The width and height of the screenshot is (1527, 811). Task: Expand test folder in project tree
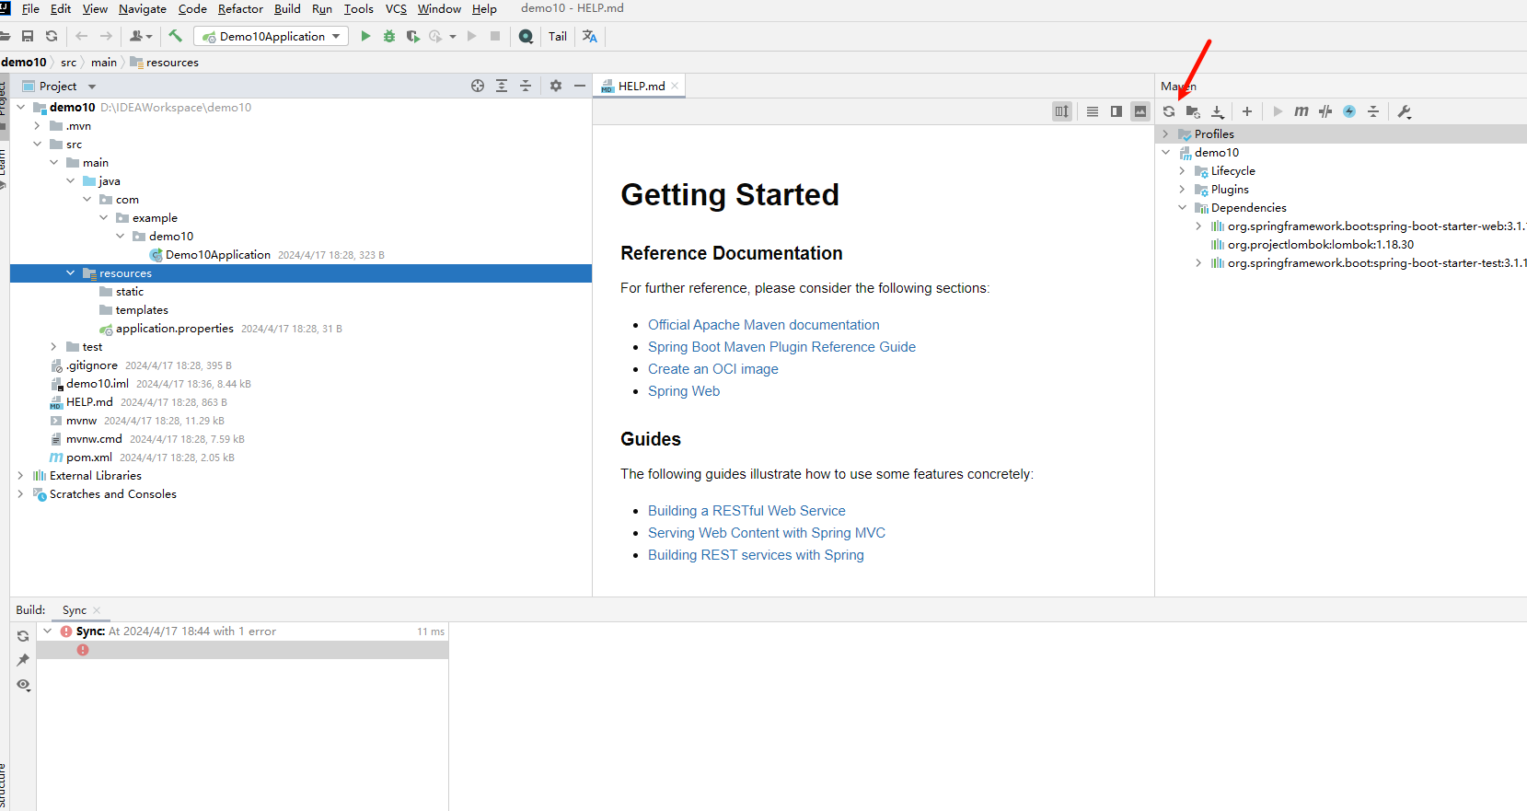[53, 347]
